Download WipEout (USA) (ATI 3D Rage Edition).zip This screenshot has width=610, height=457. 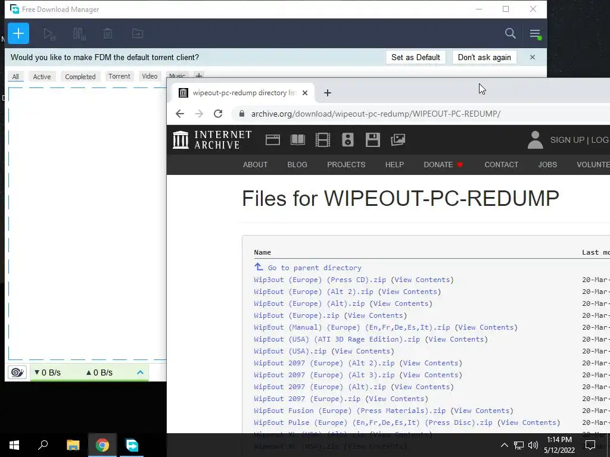[x=337, y=339]
